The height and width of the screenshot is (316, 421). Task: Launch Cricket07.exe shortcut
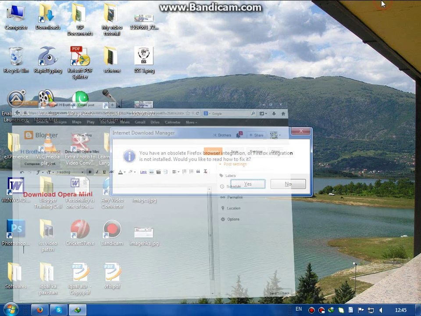tap(80, 233)
